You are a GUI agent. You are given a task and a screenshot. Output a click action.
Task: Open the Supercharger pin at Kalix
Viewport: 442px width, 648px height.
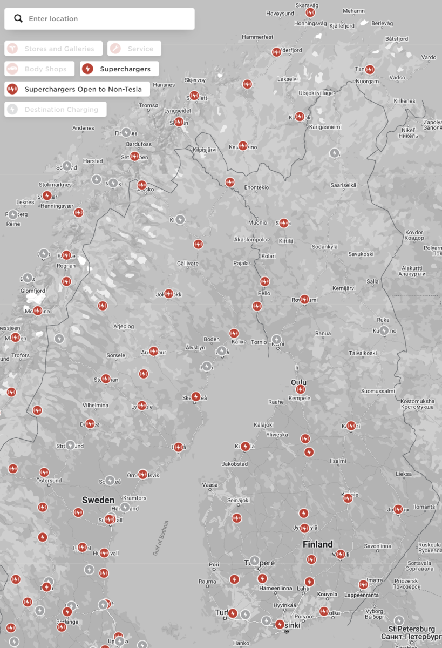point(234,333)
